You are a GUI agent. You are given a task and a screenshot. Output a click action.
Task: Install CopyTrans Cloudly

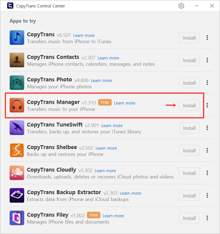pyautogui.click(x=189, y=173)
